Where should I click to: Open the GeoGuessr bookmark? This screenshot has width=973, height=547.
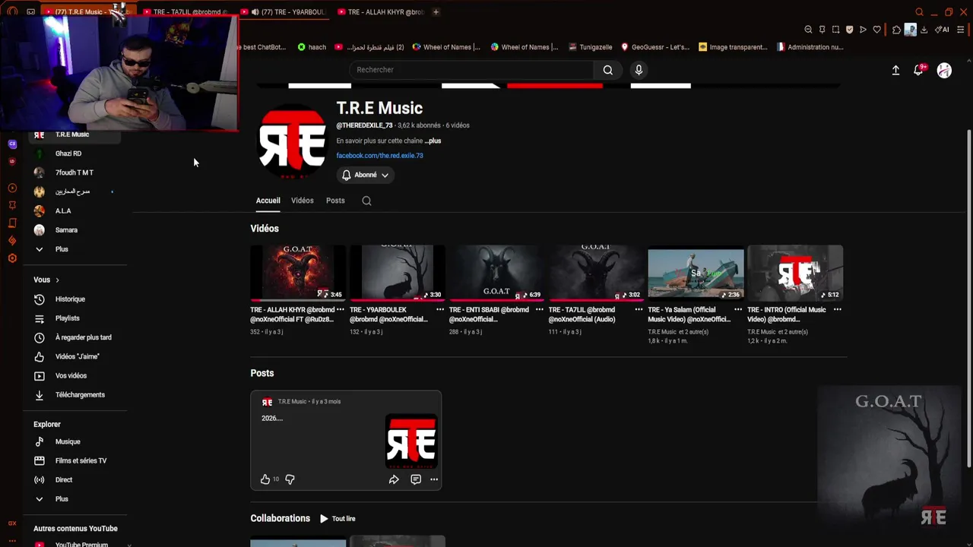(654, 47)
